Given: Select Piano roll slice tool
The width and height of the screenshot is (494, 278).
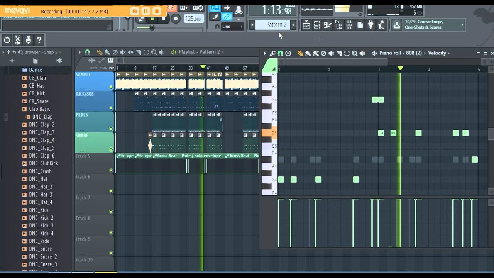Looking at the screenshot, I should click(x=339, y=53).
